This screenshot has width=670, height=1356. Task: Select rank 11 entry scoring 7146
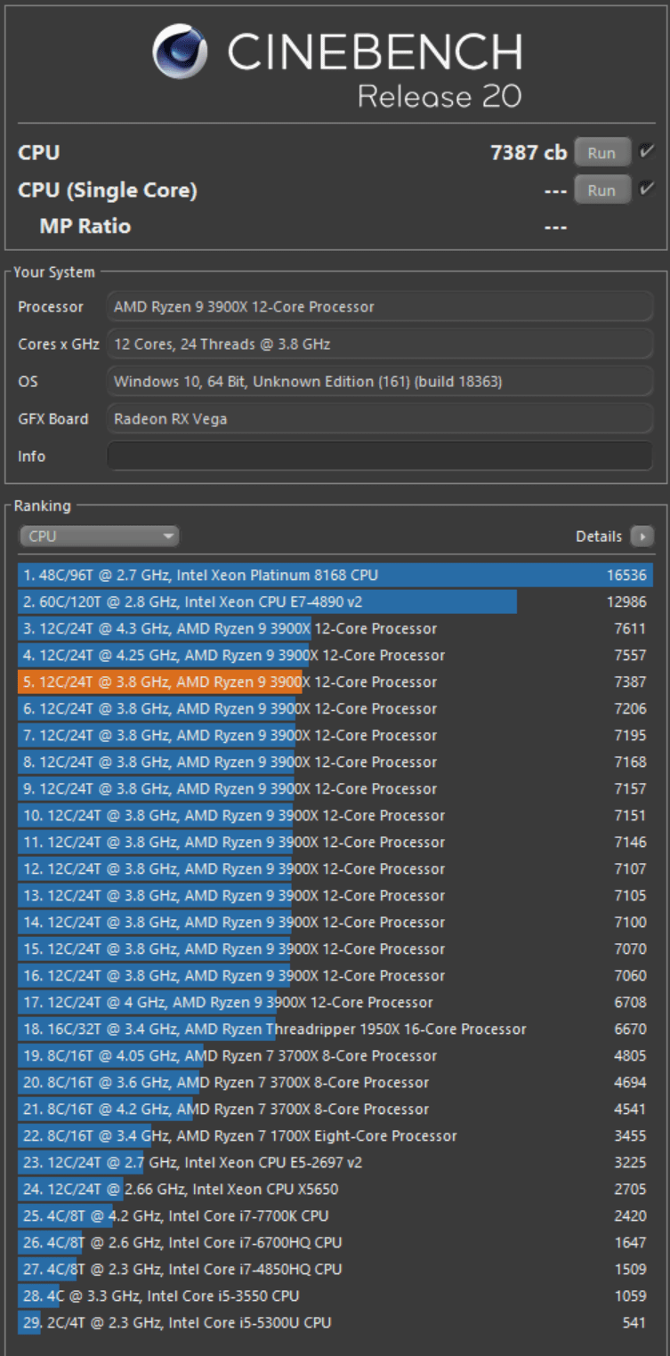point(335,842)
